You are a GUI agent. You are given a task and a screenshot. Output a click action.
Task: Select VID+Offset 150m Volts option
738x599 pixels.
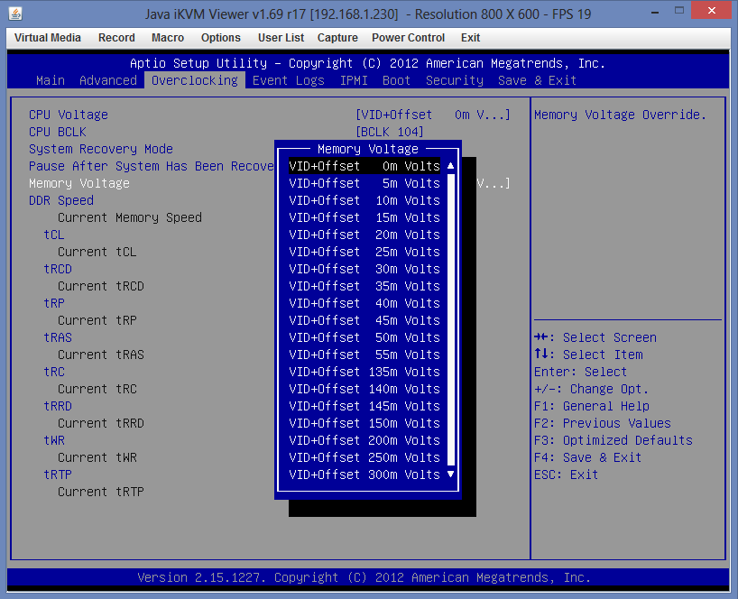(x=364, y=423)
